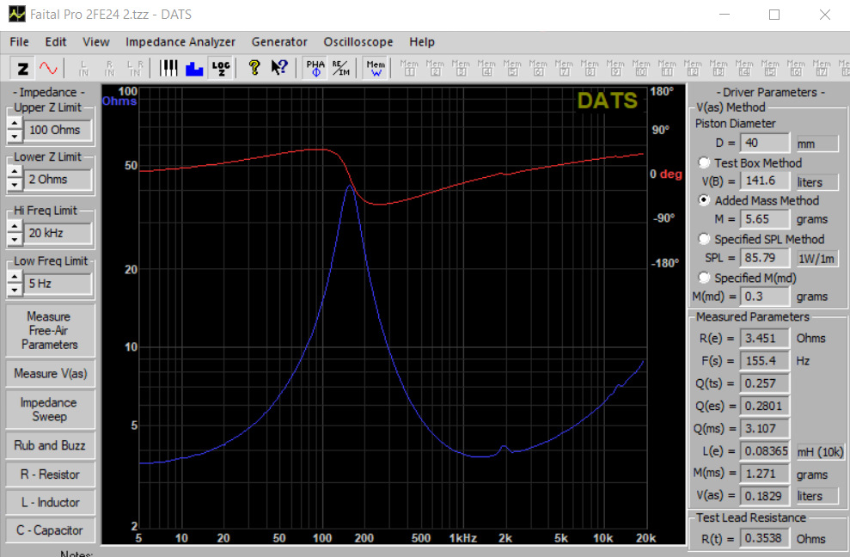Toggle the LOG Z scale icon
The width and height of the screenshot is (850, 557).
click(221, 69)
